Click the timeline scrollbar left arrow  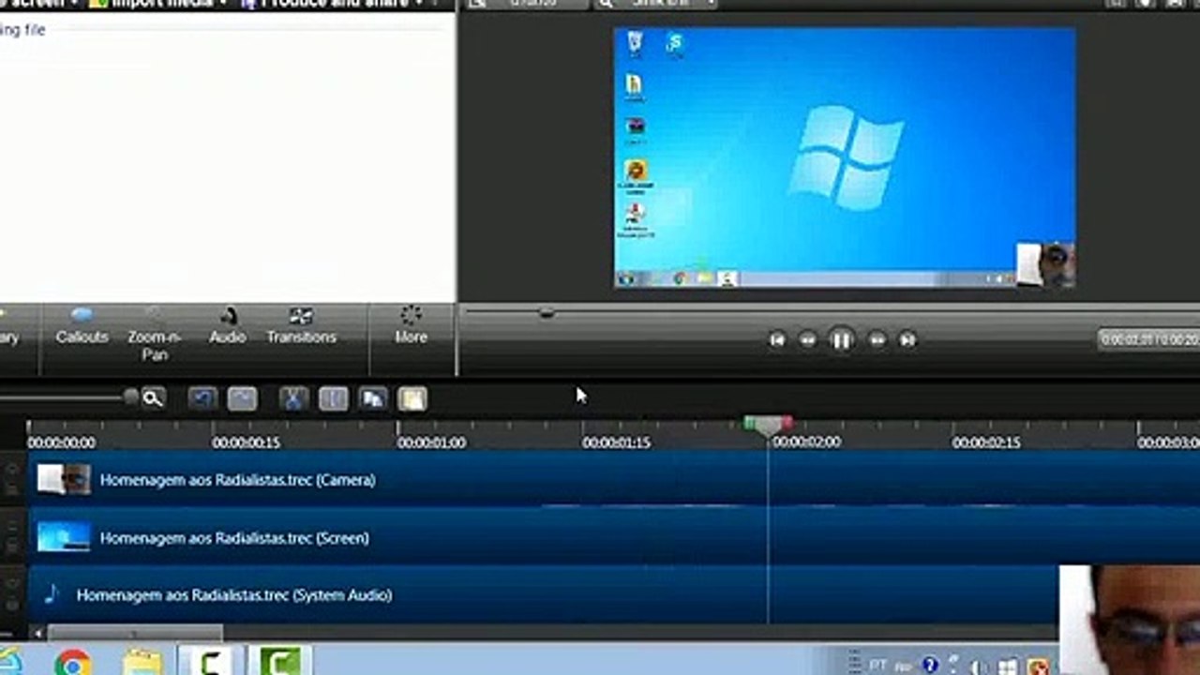click(x=37, y=633)
